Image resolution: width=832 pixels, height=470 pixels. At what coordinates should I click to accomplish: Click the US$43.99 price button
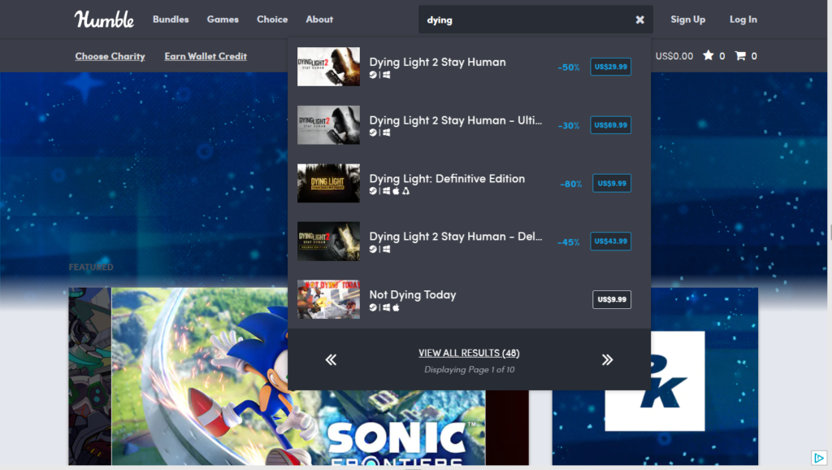point(611,242)
